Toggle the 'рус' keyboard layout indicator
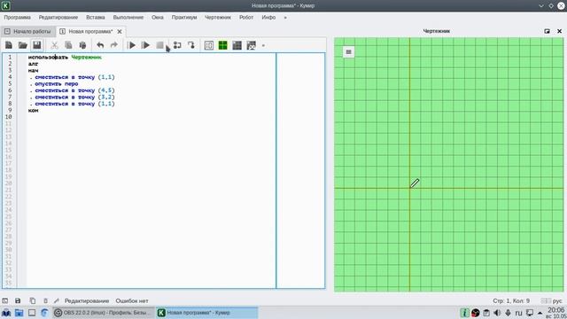 [x=557, y=301]
